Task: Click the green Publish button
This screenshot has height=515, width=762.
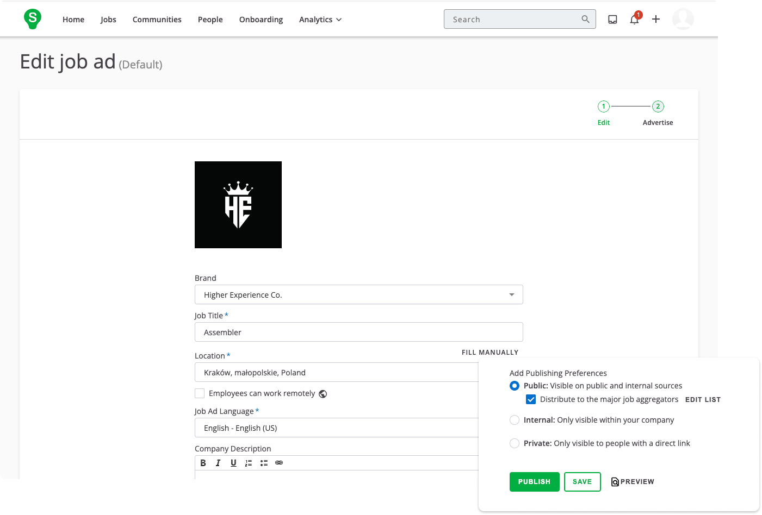Action: click(x=534, y=482)
